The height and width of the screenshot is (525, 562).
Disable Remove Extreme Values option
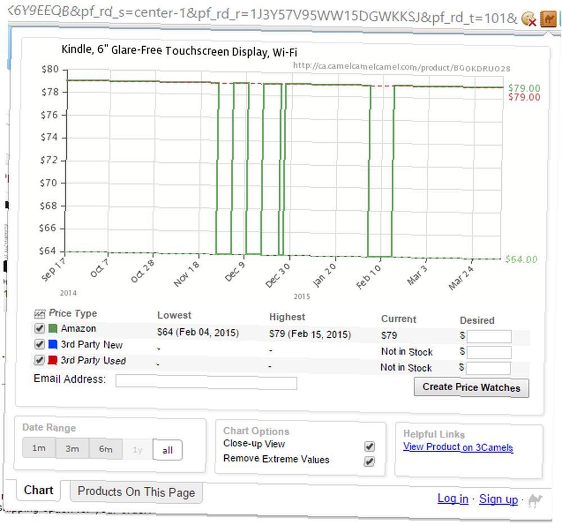(369, 461)
